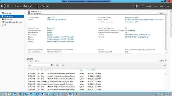
Task: Click inside the Events Filter box
Action: [39, 65]
